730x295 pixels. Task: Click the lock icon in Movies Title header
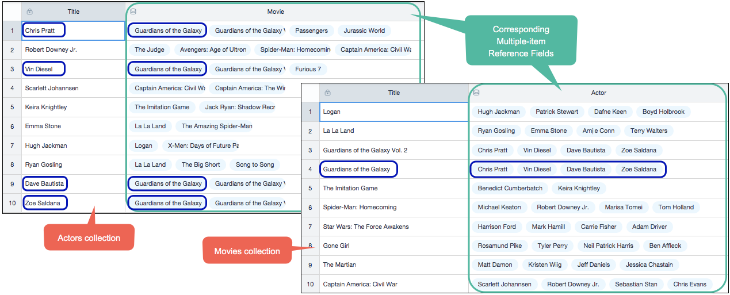pos(328,93)
